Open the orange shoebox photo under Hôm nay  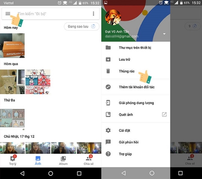point(12,46)
